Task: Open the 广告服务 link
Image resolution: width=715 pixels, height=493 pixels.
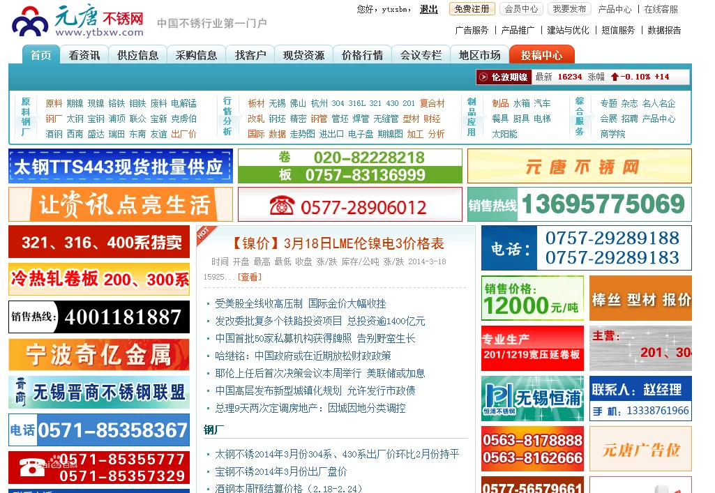Action: (x=472, y=30)
